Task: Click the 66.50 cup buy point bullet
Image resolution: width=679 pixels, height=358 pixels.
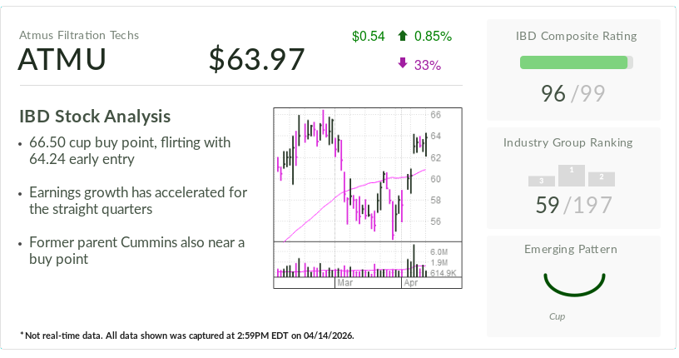Action: pos(129,151)
